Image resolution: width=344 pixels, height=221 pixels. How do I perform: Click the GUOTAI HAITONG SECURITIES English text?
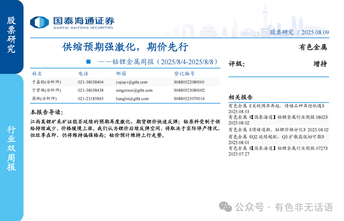(83, 28)
